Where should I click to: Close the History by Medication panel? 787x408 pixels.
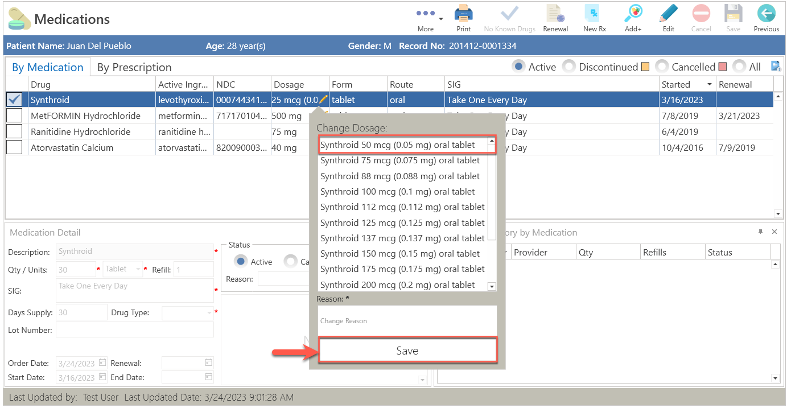point(774,232)
